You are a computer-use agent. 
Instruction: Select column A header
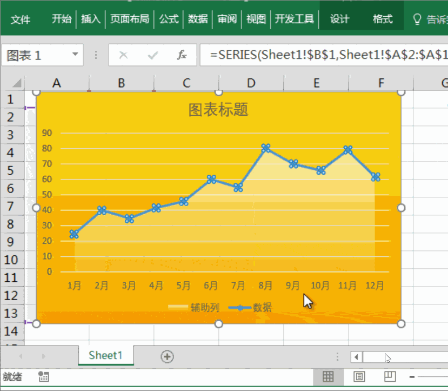point(57,83)
